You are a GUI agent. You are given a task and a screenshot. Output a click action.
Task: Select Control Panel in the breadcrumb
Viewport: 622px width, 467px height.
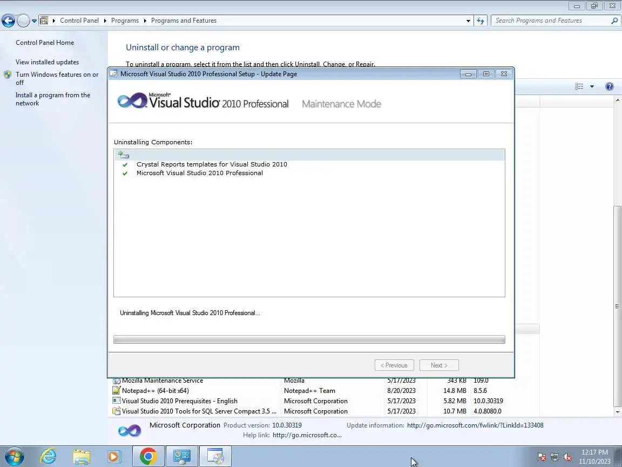(x=79, y=20)
